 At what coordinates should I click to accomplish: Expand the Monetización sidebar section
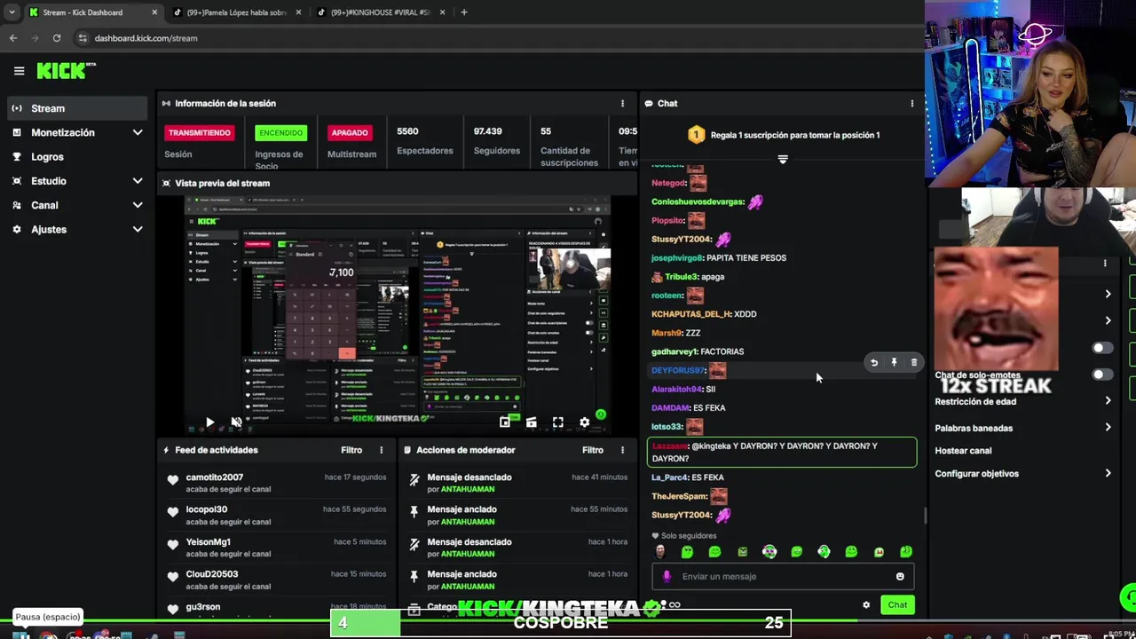coord(138,132)
